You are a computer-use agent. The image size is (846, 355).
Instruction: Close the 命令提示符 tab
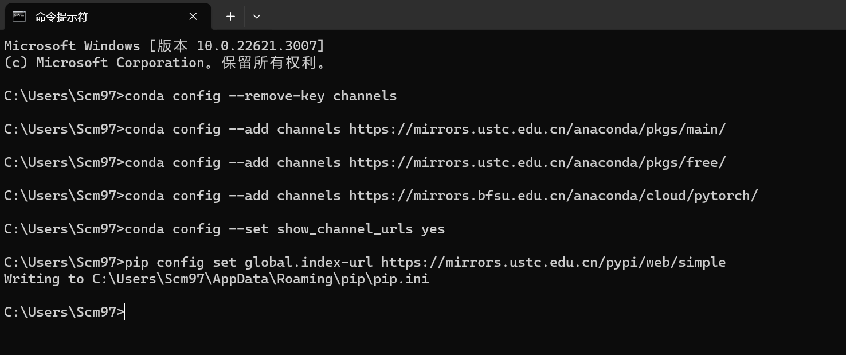click(193, 17)
